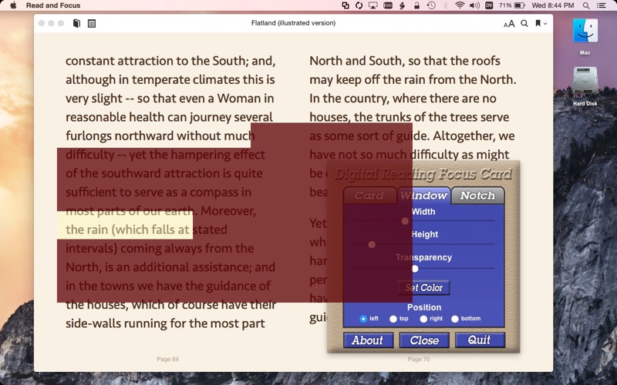Click the Close button in Focus Card

[424, 340]
